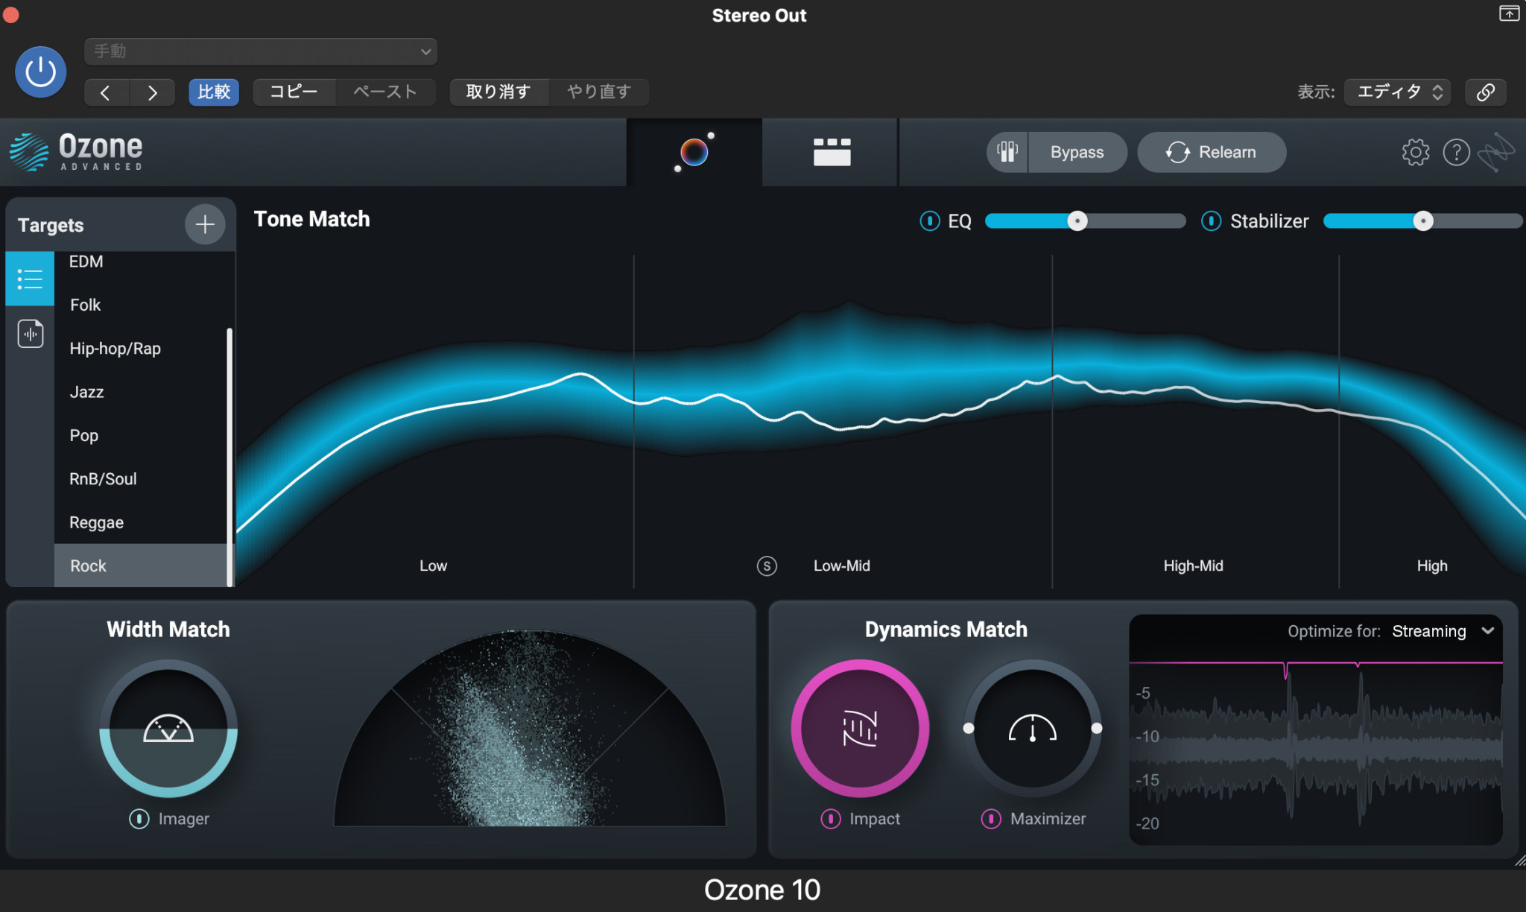
Task: Open the エディタ view dropdown
Action: point(1395,92)
